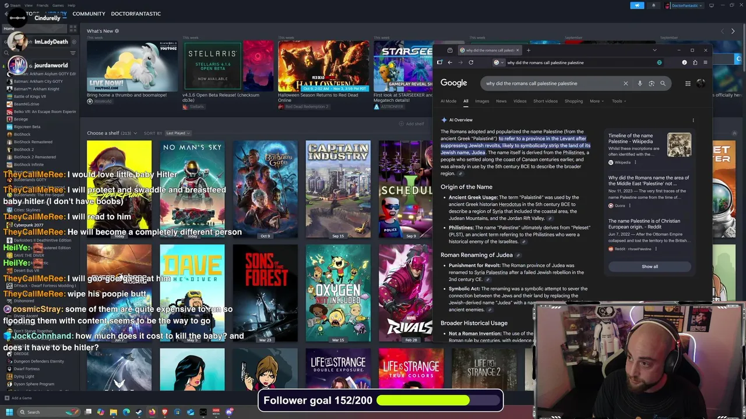Viewport: 746px width, 419px height.
Task: Open AI Overview three-dot options
Action: [693, 120]
